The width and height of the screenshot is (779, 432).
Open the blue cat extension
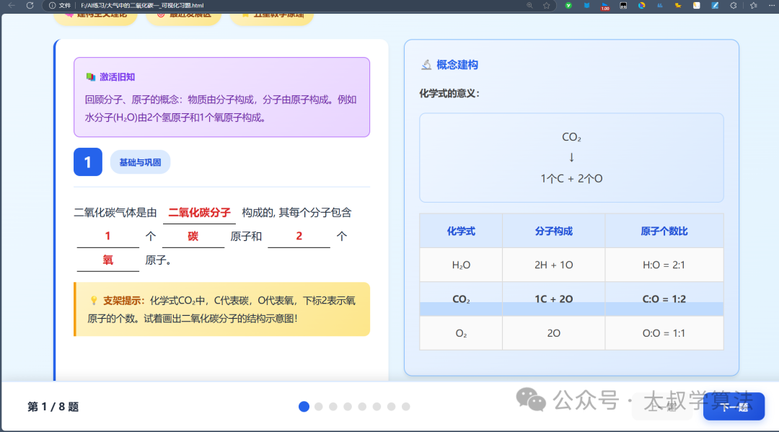pos(586,6)
